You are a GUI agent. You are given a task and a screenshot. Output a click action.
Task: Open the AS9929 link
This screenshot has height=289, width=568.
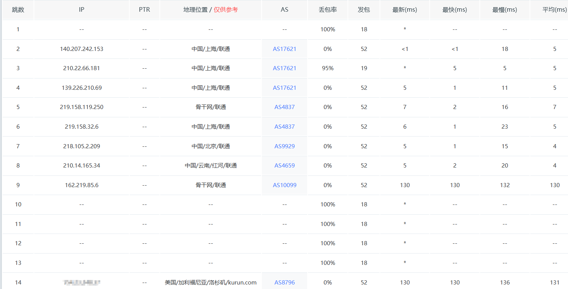tap(285, 146)
